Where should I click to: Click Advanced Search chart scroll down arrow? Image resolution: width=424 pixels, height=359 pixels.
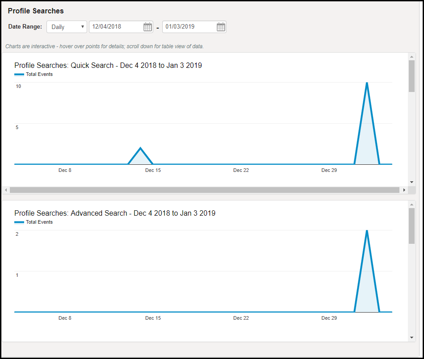pos(411,338)
